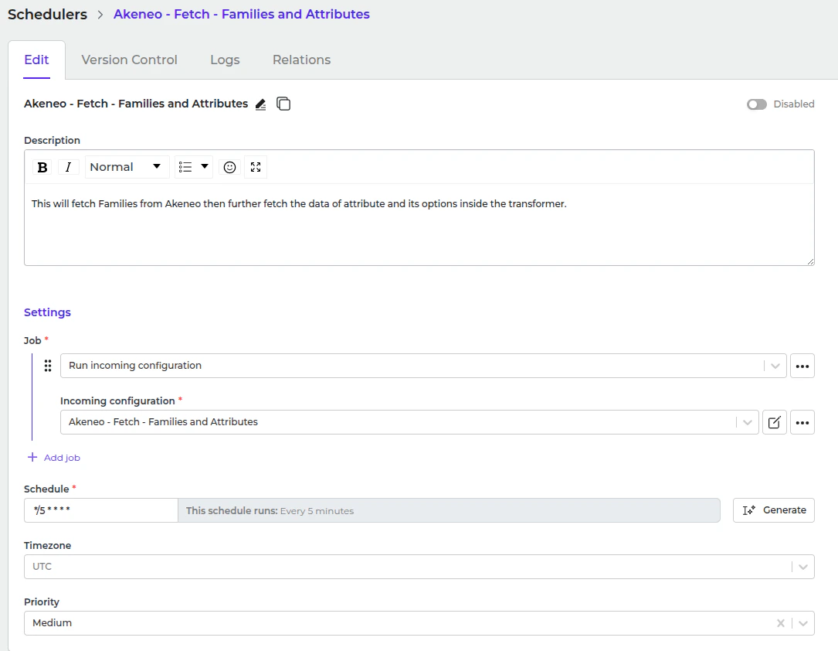Click the rename pencil icon beside scheduler title
Image resolution: width=838 pixels, height=651 pixels.
click(260, 104)
